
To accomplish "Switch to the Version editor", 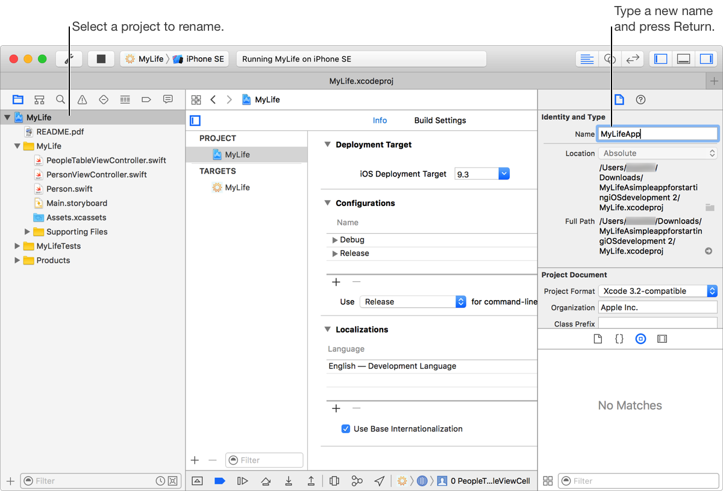I will (x=633, y=59).
